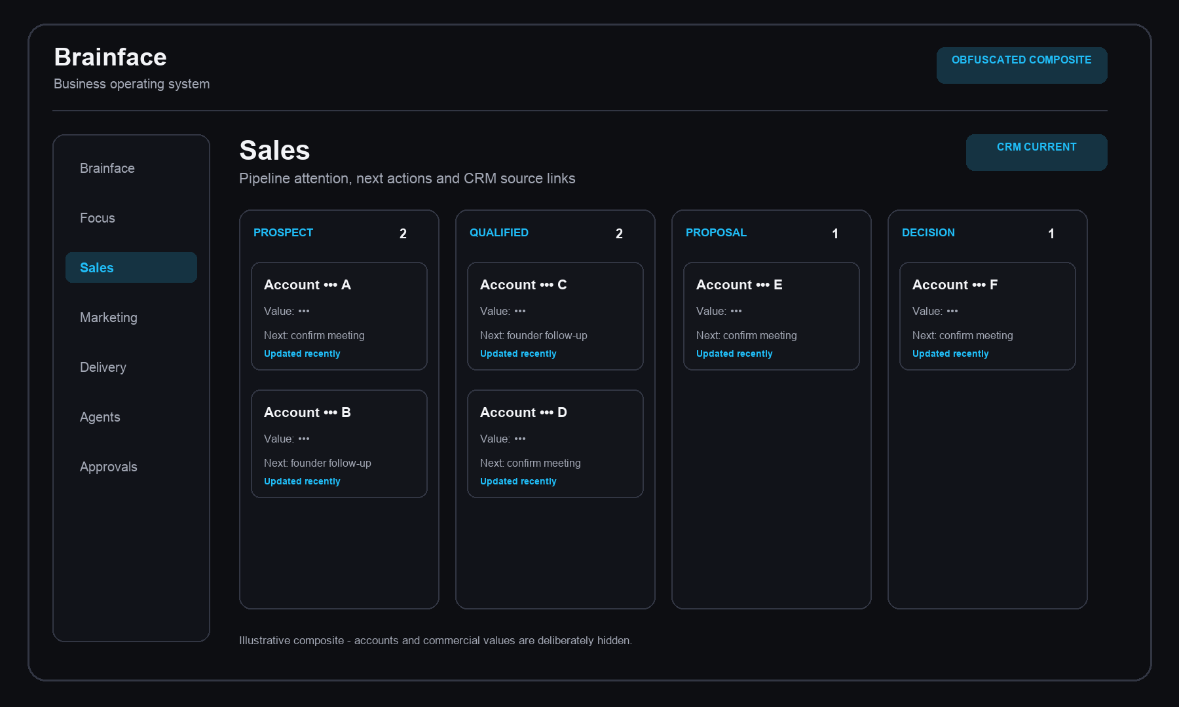
Task: Select the PROPOSAL column header
Action: (x=716, y=232)
